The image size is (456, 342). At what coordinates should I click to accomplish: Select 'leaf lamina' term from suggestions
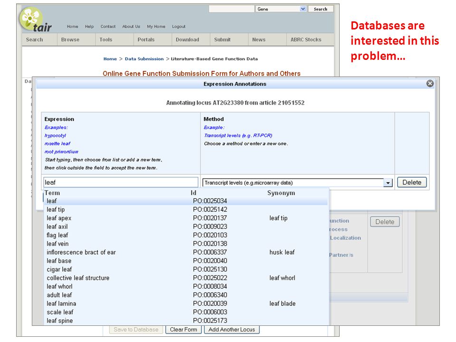186,304
